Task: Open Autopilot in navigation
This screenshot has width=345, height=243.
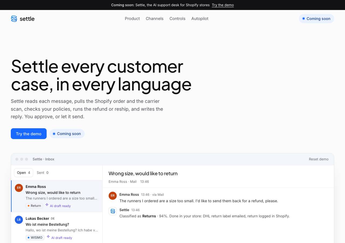Action: point(200,19)
